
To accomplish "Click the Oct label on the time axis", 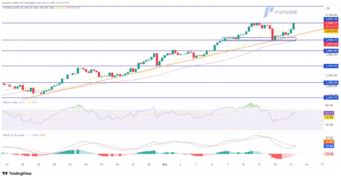I will coord(164,164).
